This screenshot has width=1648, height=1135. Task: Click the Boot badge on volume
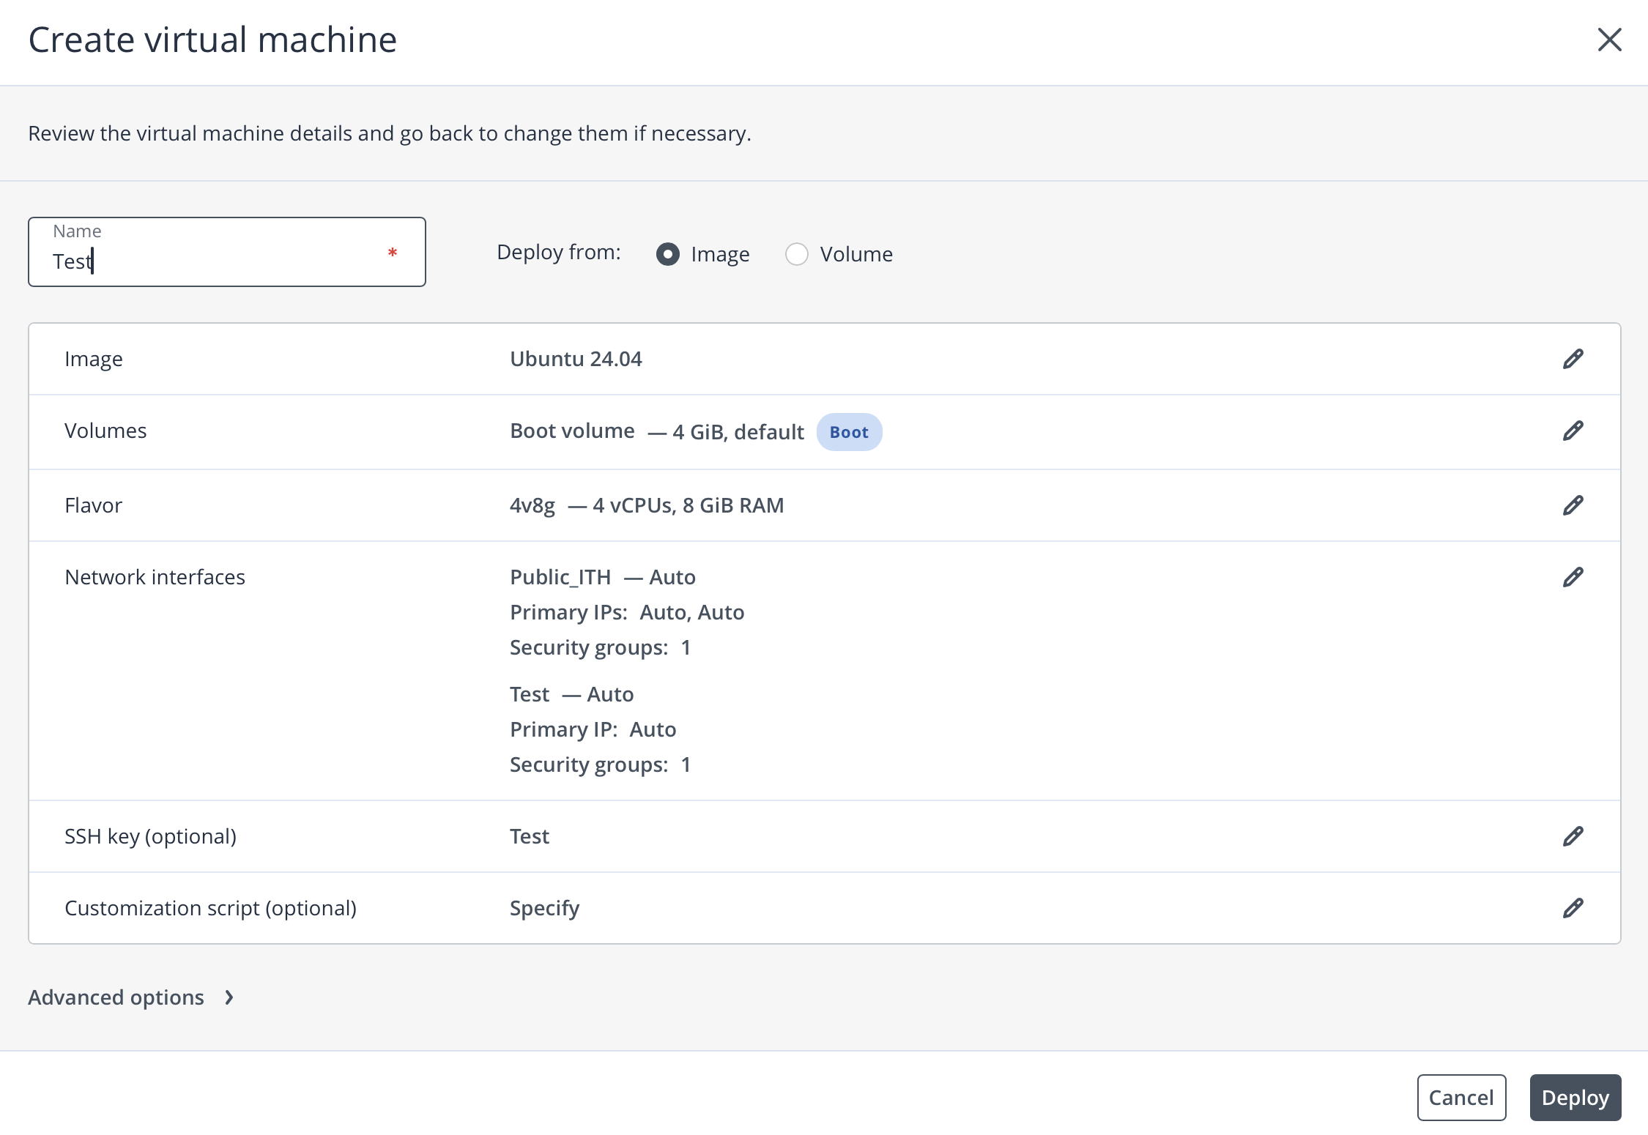[848, 432]
